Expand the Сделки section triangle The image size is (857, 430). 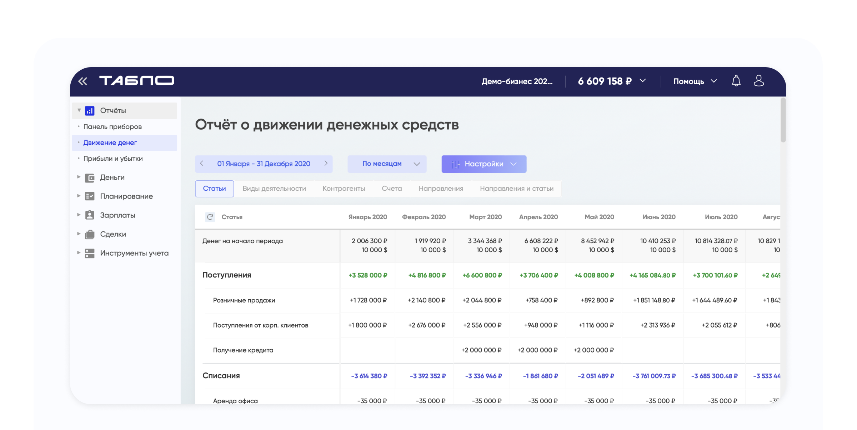tap(79, 234)
